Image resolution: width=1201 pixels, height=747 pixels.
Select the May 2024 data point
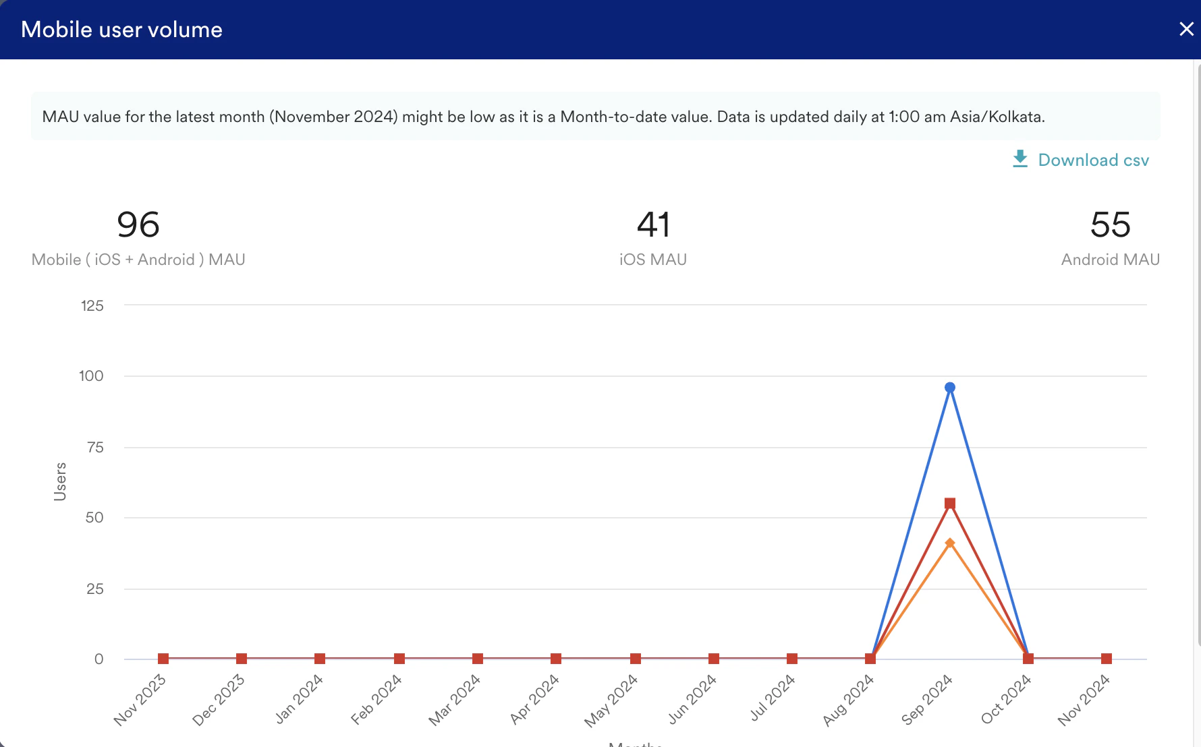click(x=634, y=659)
